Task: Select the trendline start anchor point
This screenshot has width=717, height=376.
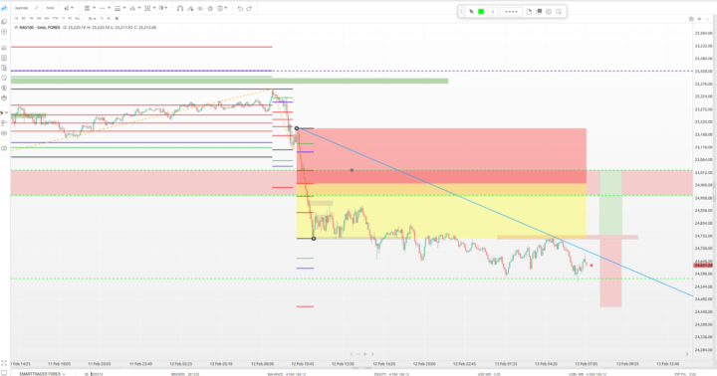Action: click(297, 128)
